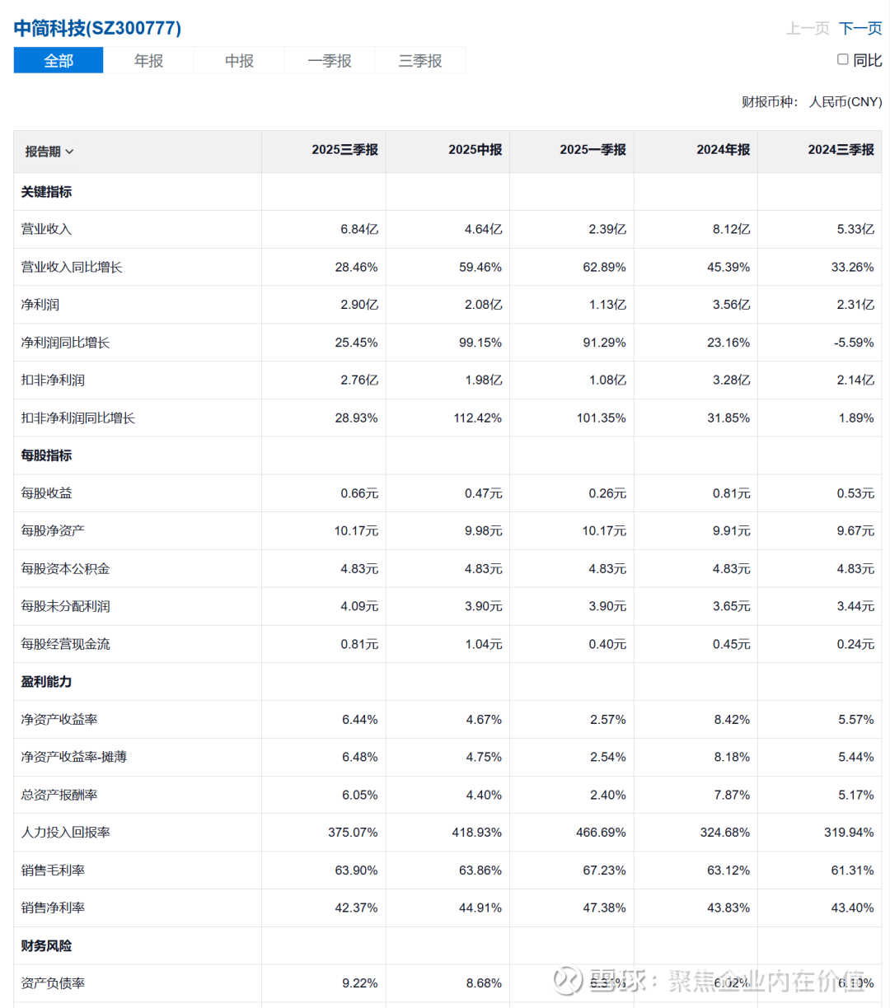The width and height of the screenshot is (890, 1008).
Task: Click the 总资产报酬率 row label
Action: pyautogui.click(x=59, y=795)
